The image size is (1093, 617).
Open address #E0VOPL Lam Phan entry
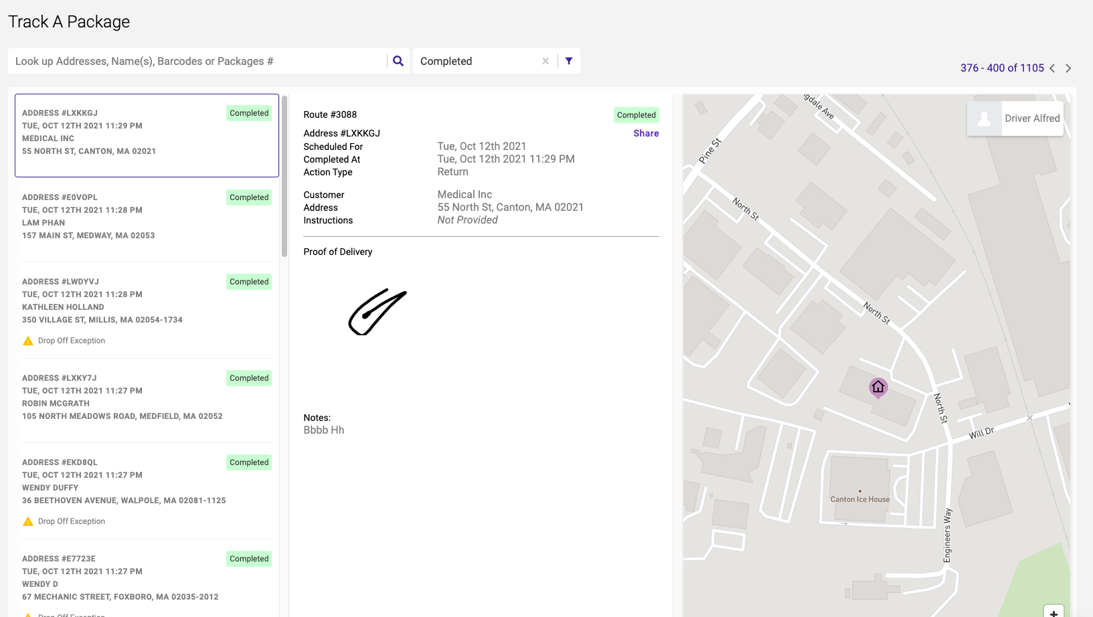coord(147,219)
